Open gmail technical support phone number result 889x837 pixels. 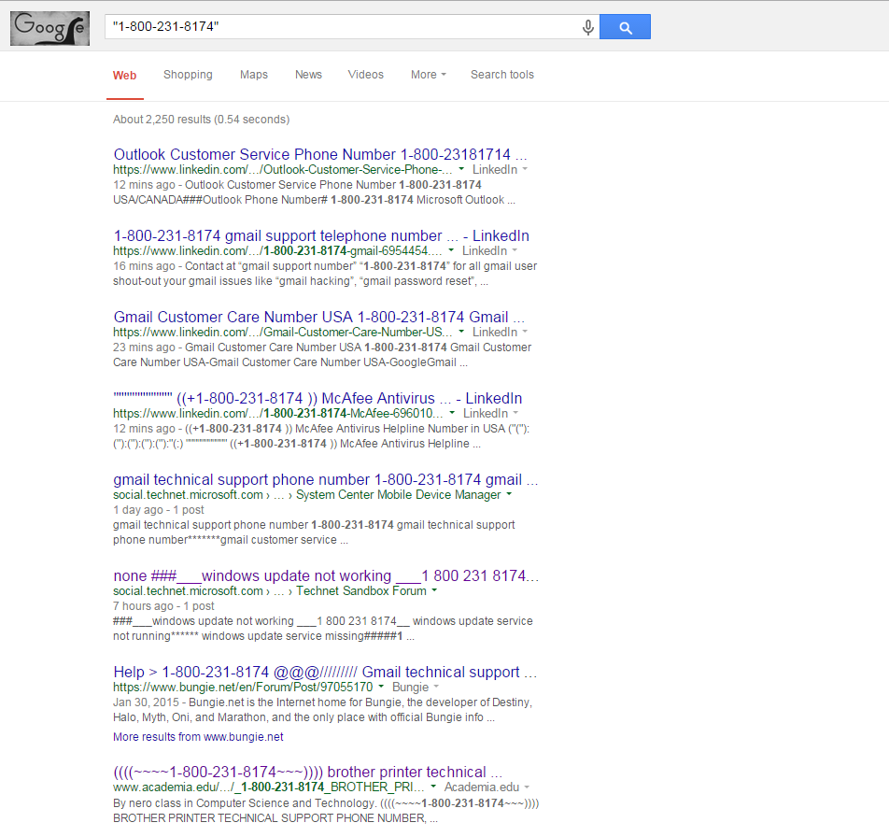[x=325, y=479]
